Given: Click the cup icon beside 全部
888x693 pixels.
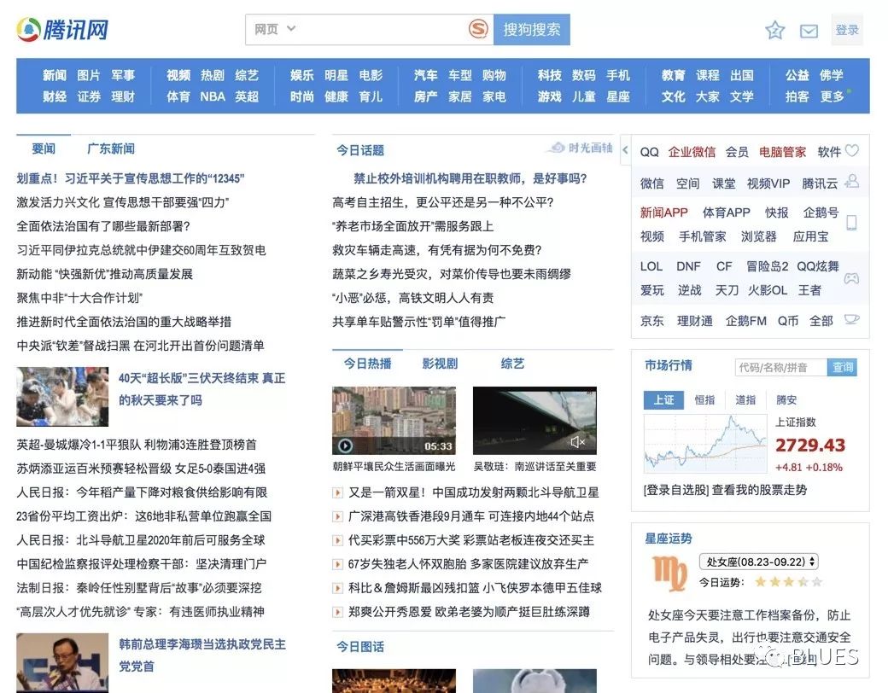Looking at the screenshot, I should (852, 319).
